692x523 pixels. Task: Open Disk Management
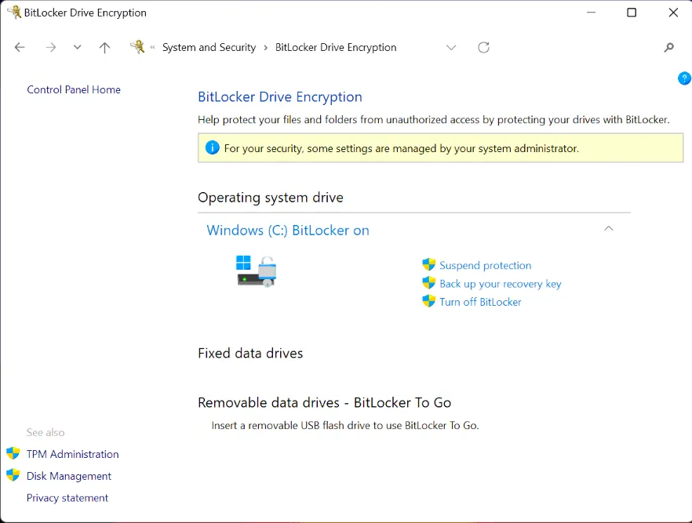tap(69, 476)
